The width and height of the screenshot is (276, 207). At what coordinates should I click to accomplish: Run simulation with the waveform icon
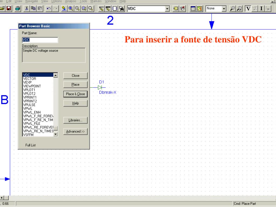[x=200, y=8]
